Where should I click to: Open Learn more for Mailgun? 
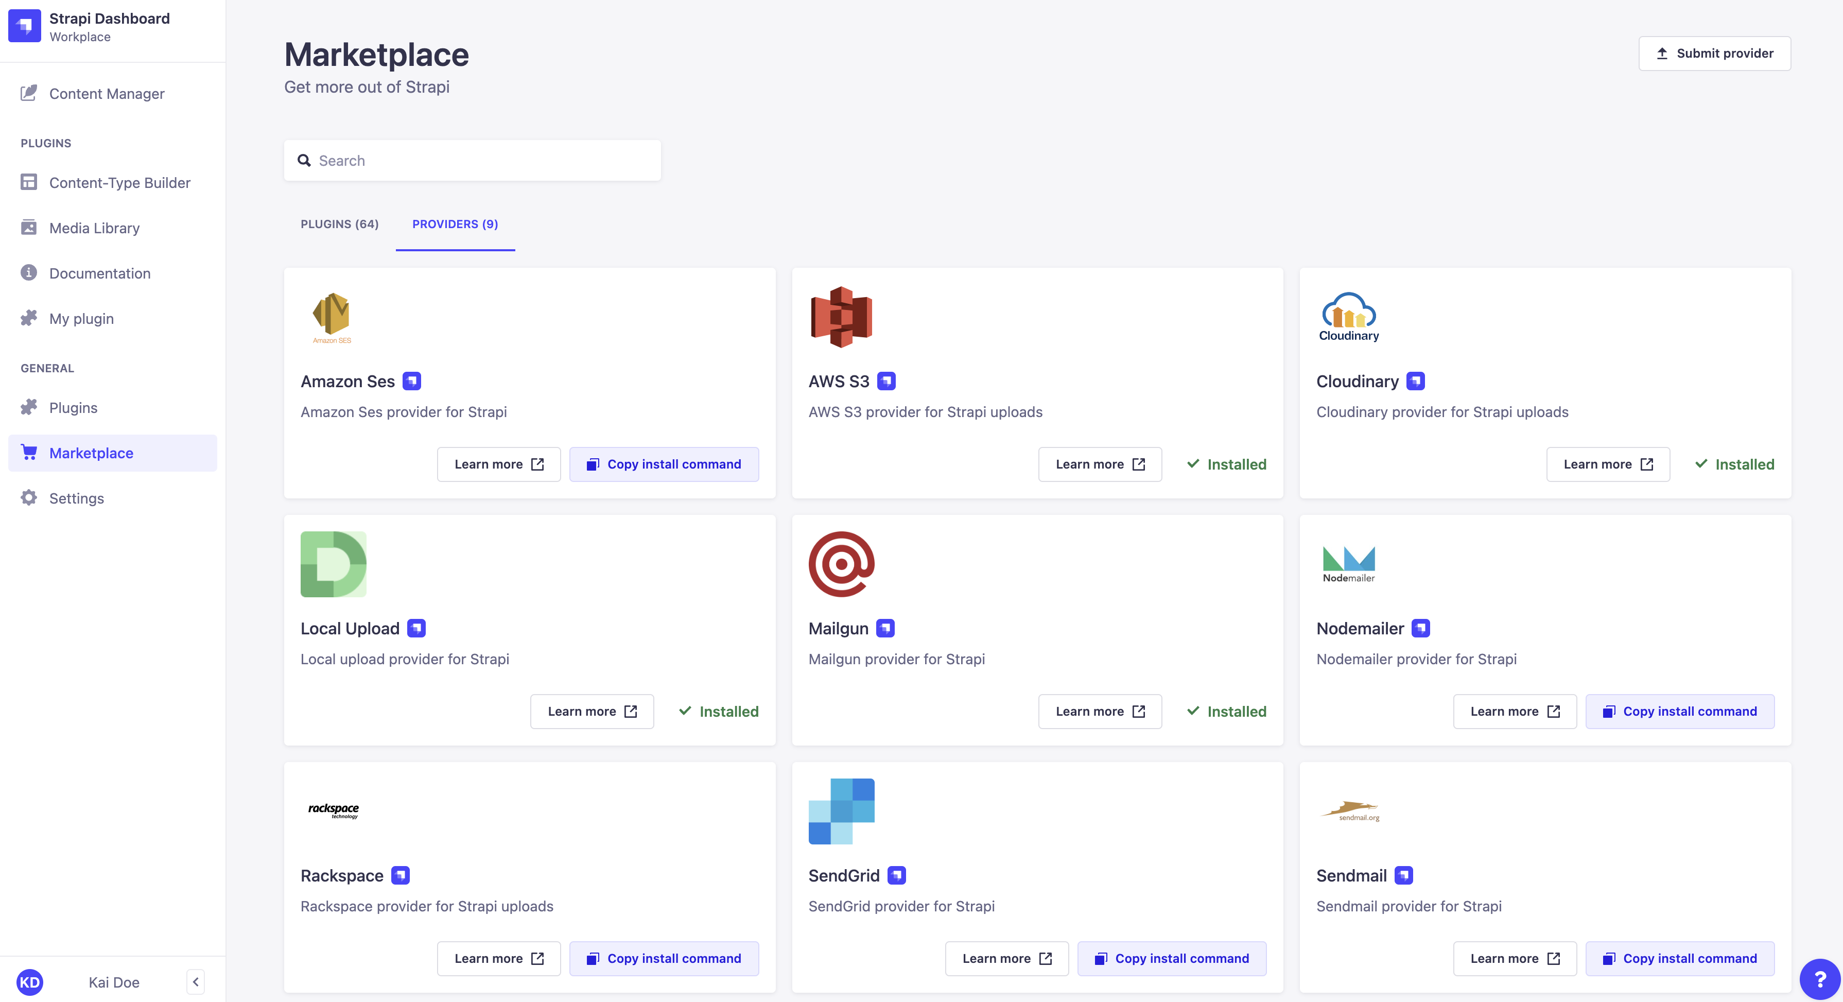click(1100, 711)
